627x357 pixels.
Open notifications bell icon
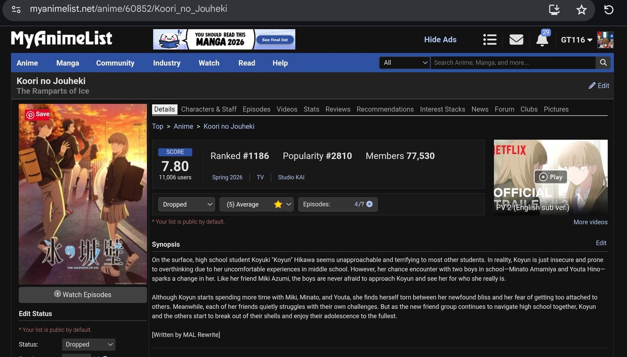[x=542, y=40]
